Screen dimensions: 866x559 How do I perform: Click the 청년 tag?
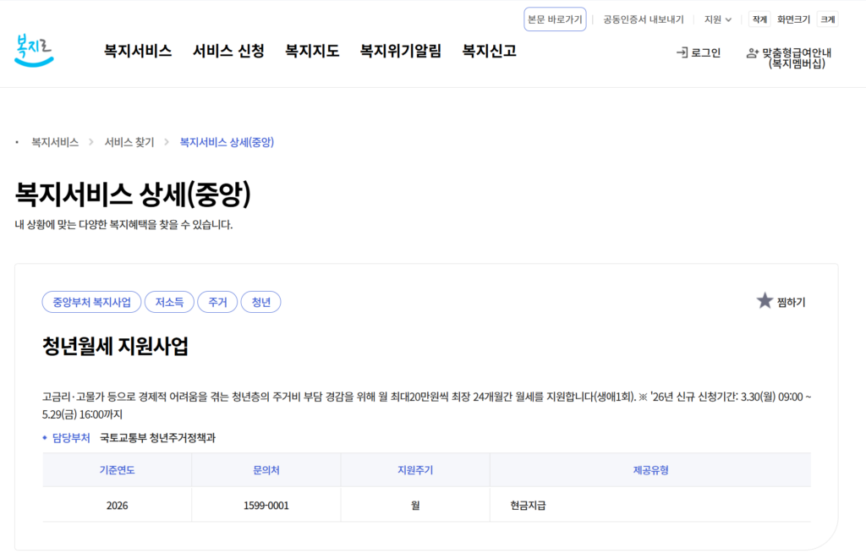click(260, 302)
